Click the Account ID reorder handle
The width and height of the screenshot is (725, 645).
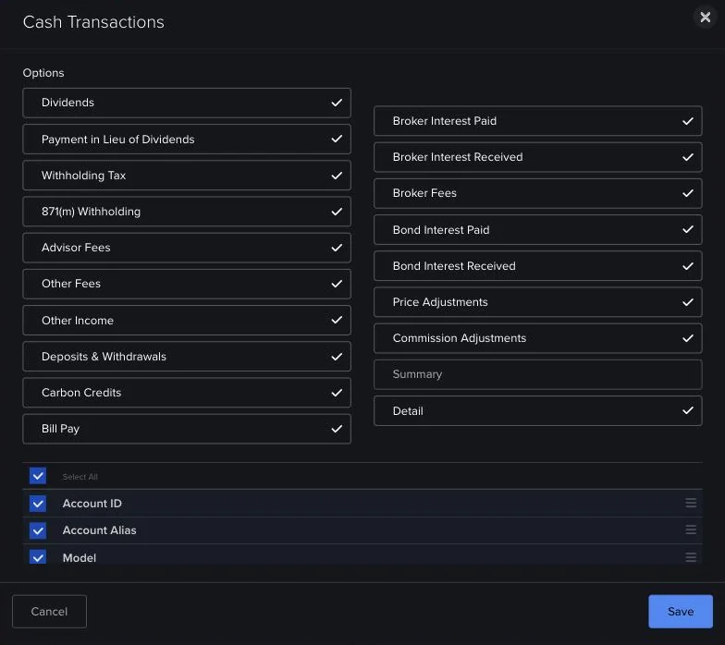691,503
